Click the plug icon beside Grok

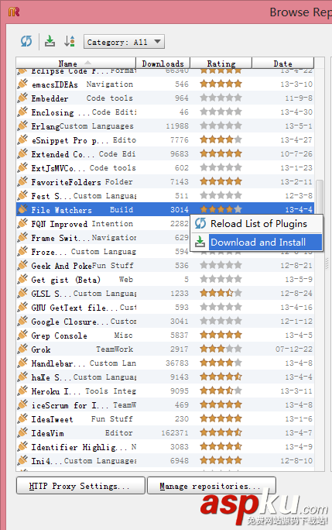pyautogui.click(x=22, y=349)
